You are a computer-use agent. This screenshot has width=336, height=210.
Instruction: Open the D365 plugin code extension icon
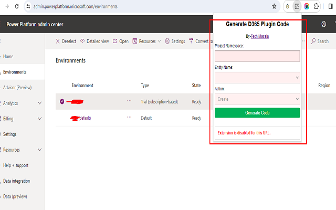tap(297, 6)
